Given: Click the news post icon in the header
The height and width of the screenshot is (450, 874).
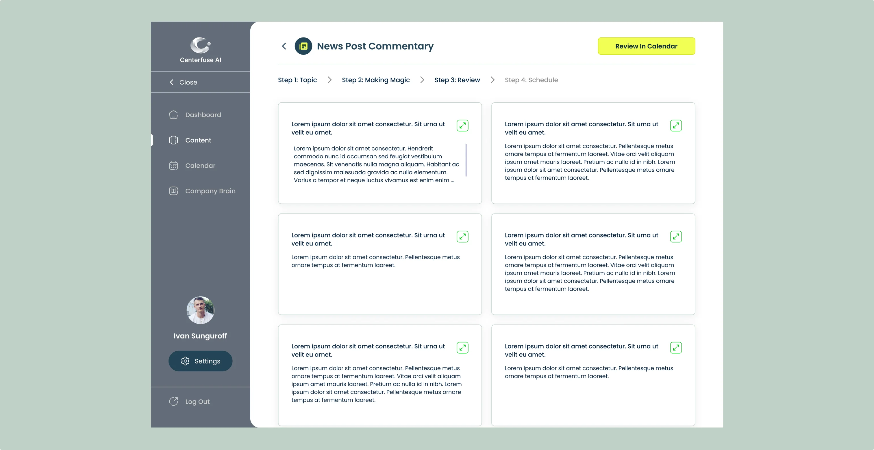Looking at the screenshot, I should (303, 46).
